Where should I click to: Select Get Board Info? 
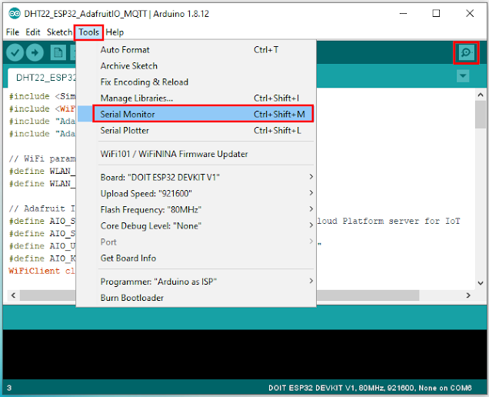click(x=197, y=258)
